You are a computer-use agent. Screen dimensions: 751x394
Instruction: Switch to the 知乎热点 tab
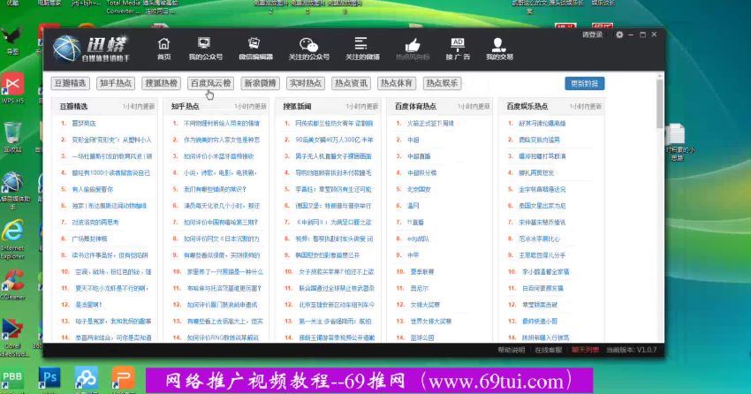coord(116,83)
